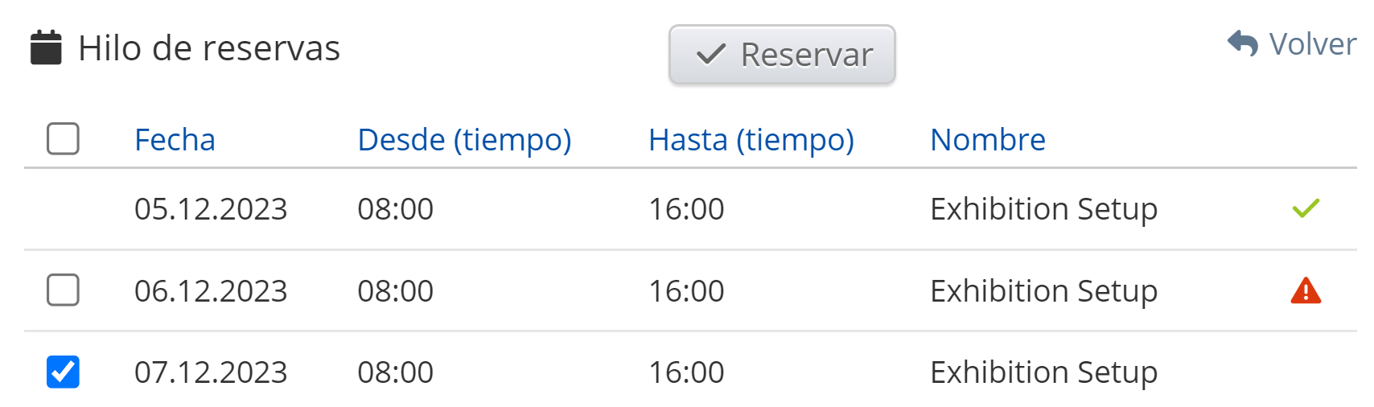Select the 06.12.2023 date cell

pyautogui.click(x=211, y=291)
